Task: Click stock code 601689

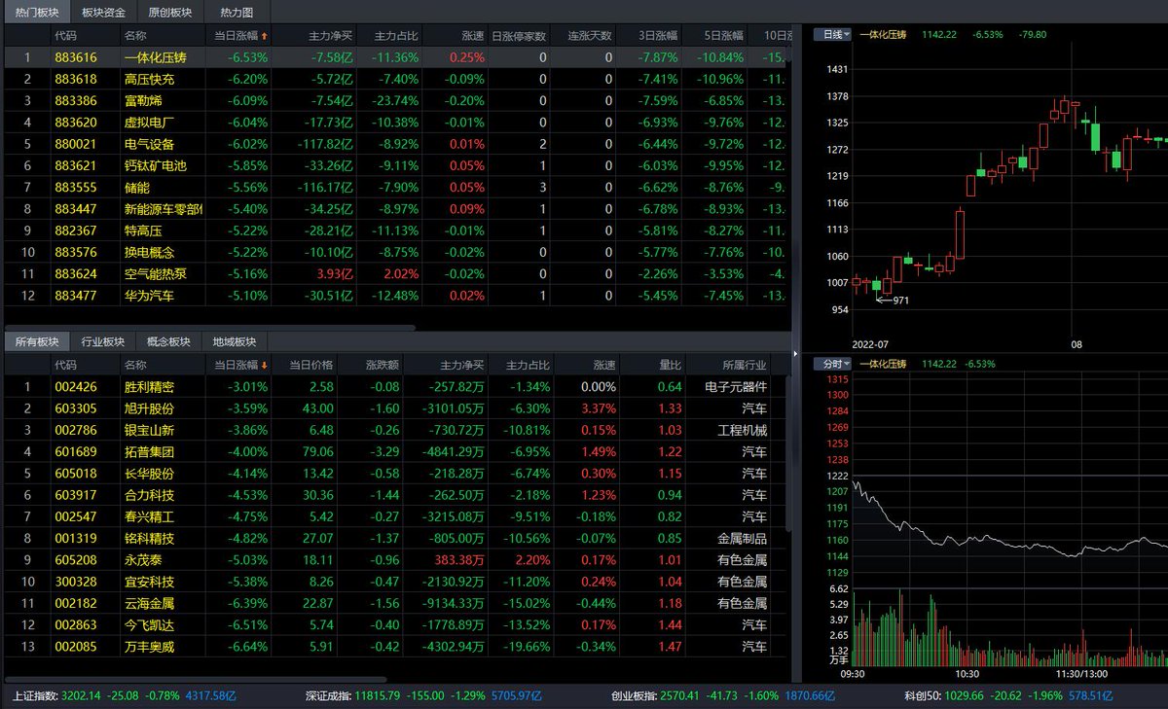Action: [x=75, y=451]
